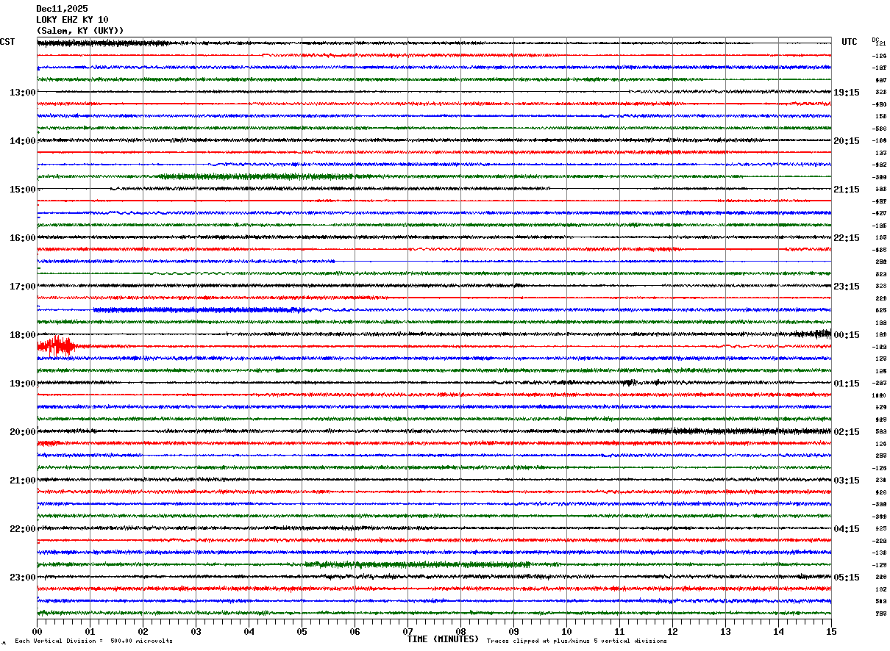This screenshot has width=890, height=651.
Task: Click the 23:00 CST time label
Action: 22,578
